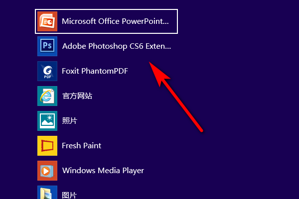Click the "照片" app label
Screen dimensions: 299x199
point(69,121)
